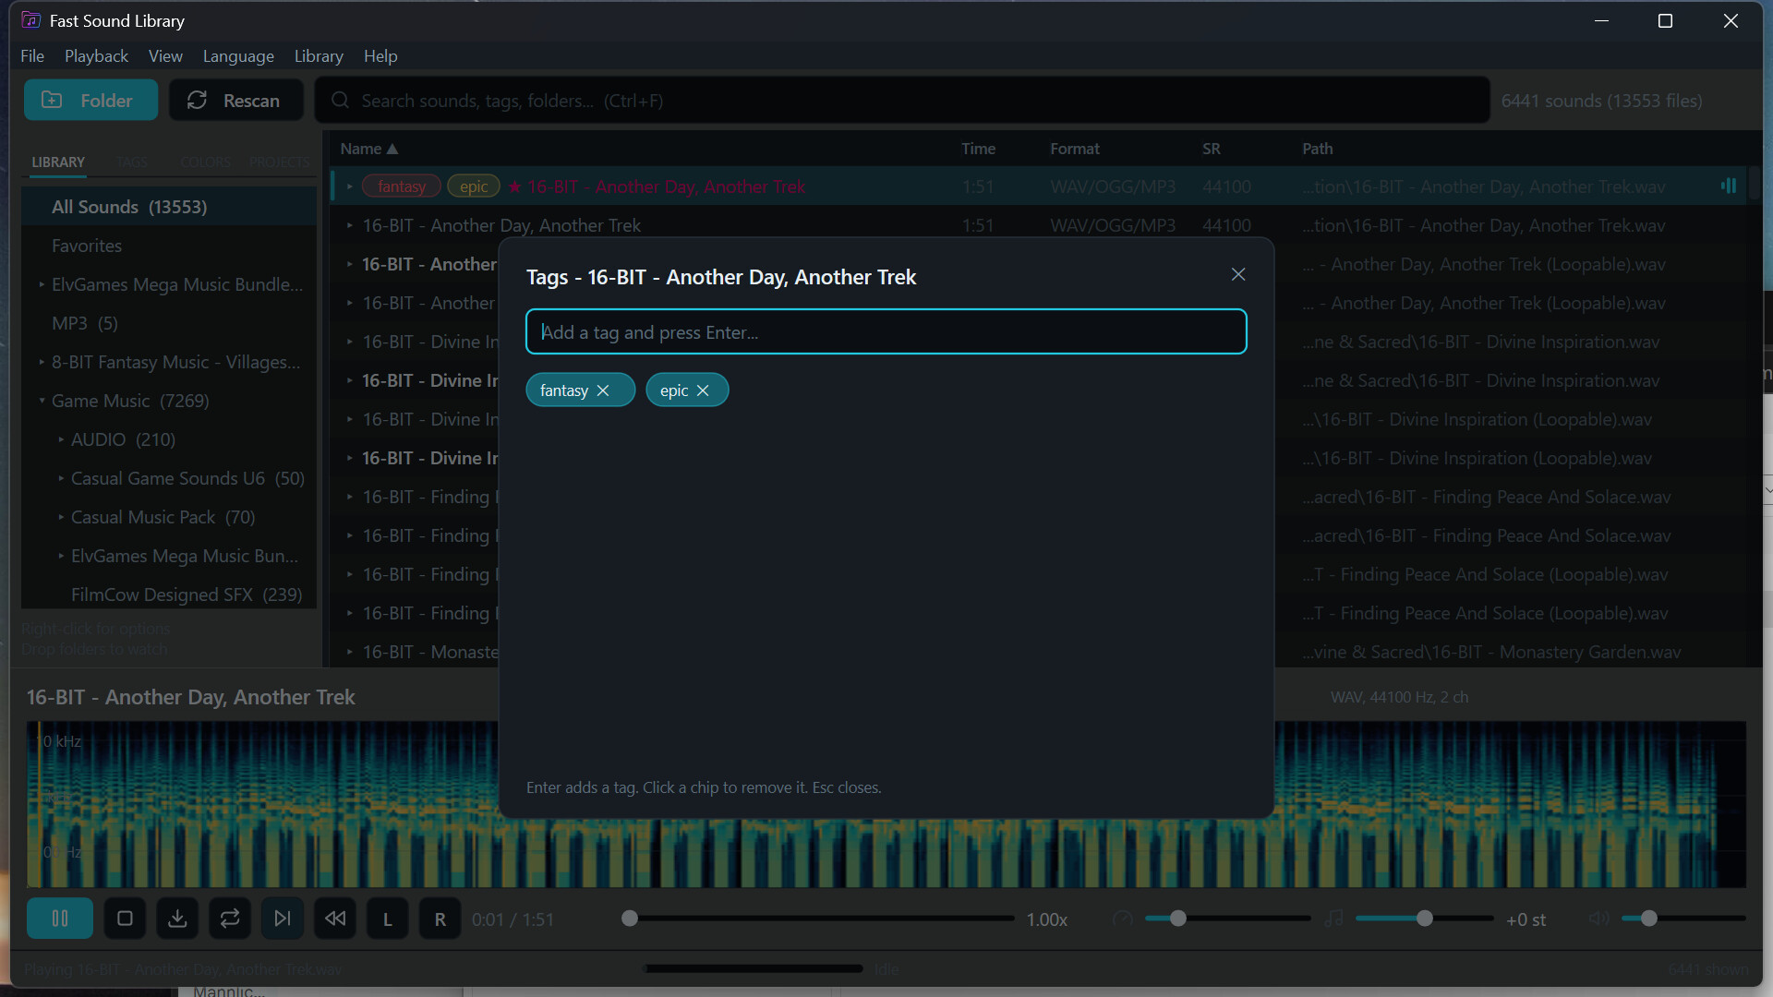Click the music note pitch icon
The image size is (1773, 997).
[x=1334, y=919]
